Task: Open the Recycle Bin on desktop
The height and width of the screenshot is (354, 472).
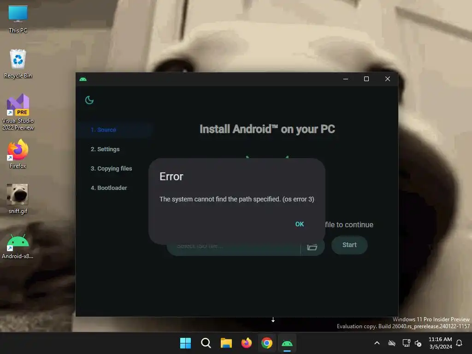Action: tap(18, 64)
